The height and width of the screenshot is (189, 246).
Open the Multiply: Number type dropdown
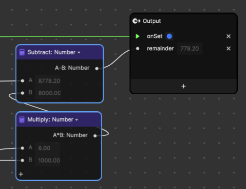pos(77,120)
